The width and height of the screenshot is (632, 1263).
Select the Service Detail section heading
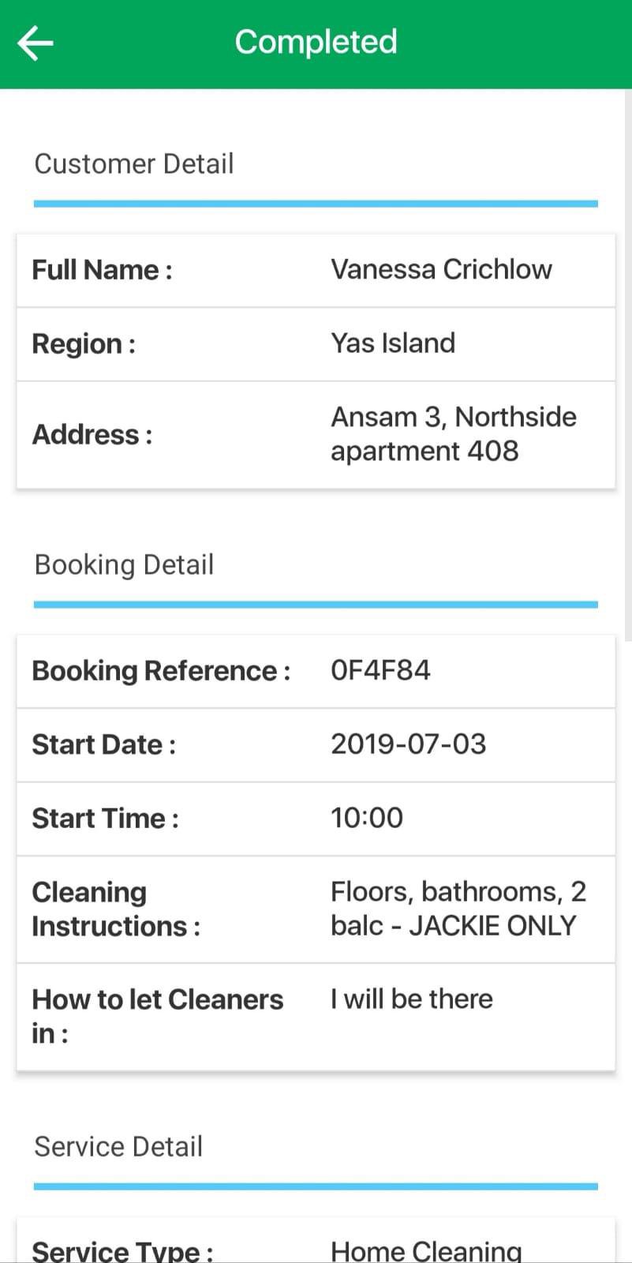pyautogui.click(x=118, y=1147)
